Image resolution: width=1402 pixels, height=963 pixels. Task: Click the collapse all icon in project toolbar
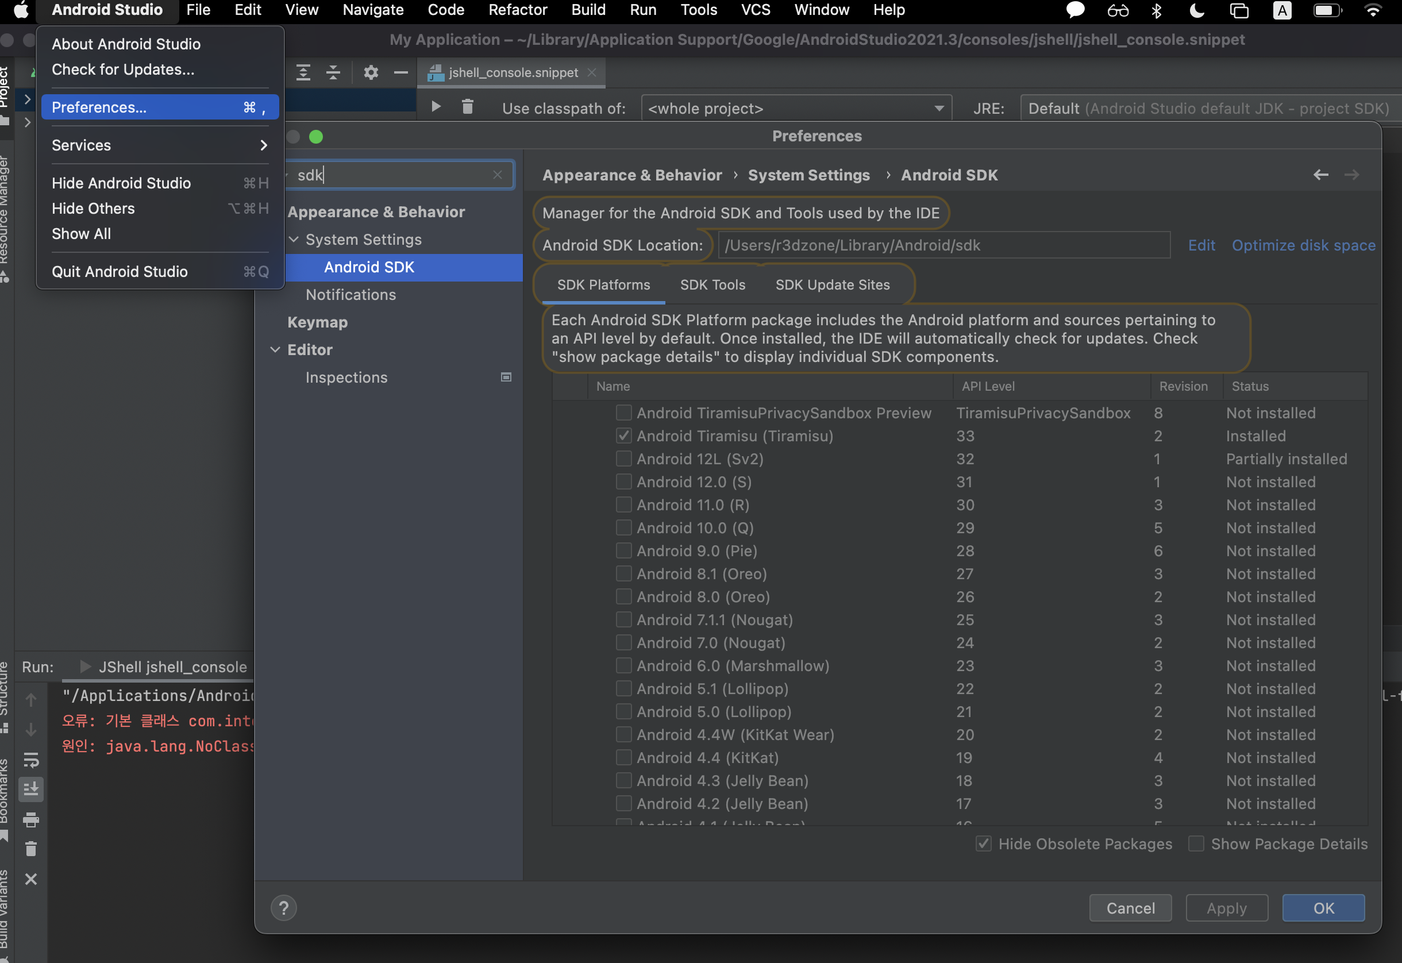(333, 73)
